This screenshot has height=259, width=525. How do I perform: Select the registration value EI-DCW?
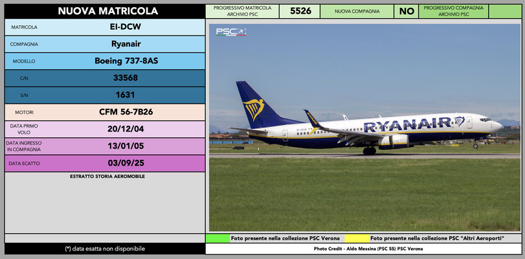(x=125, y=27)
